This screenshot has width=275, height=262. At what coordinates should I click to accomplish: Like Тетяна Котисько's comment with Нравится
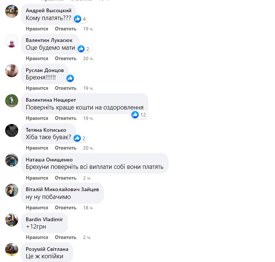click(37, 148)
